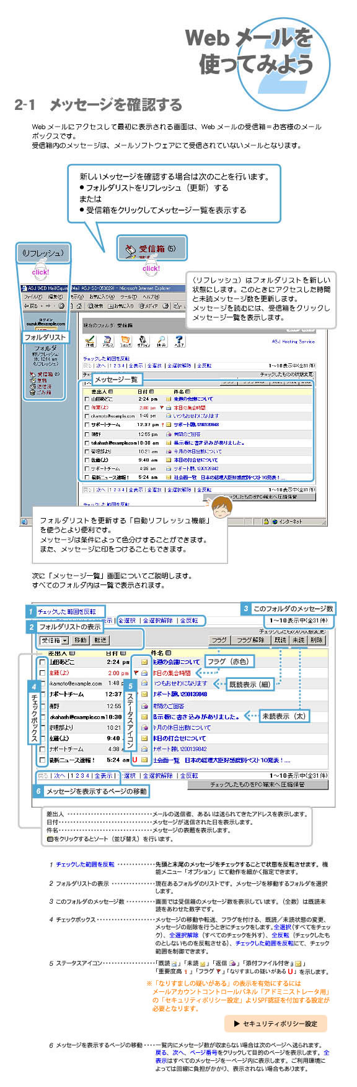Viewport: 357px width, 1087px height.
Task: Open the ツール(T) menu in Internet Explorer
Action: 130,297
